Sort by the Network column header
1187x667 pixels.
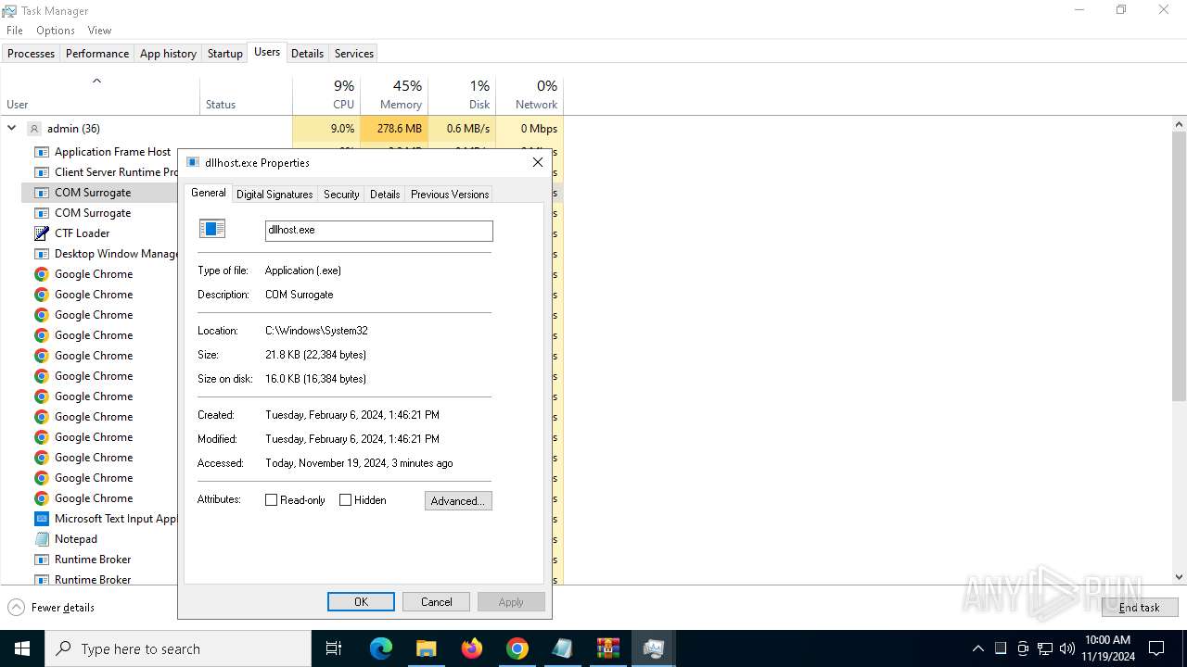point(530,94)
